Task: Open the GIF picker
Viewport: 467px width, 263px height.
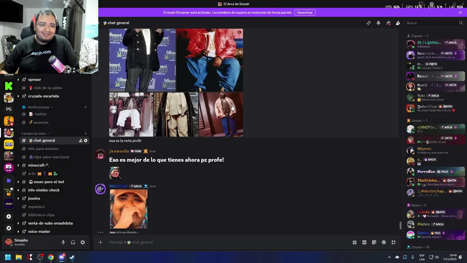Action: pos(364,242)
